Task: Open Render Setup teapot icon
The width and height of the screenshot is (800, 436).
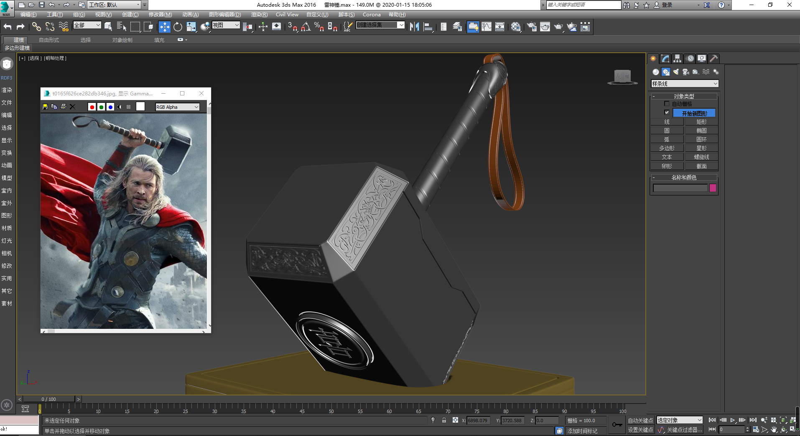Action: coord(532,27)
